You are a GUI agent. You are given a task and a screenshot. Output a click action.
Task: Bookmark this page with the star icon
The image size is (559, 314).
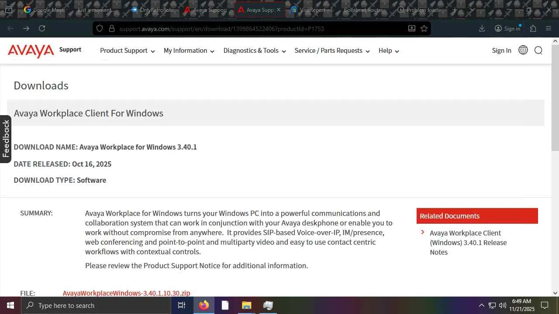[424, 28]
